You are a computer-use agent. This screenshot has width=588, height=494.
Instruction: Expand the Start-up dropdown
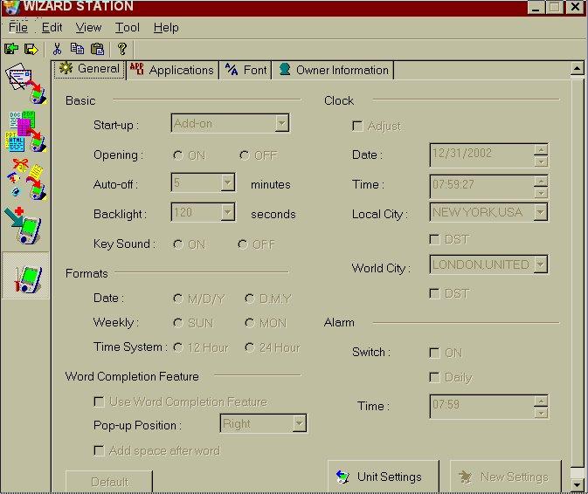coord(281,124)
